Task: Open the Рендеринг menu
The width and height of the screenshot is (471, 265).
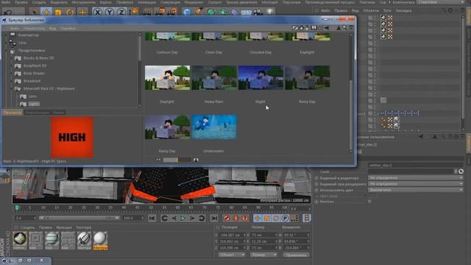Action: click(193, 2)
